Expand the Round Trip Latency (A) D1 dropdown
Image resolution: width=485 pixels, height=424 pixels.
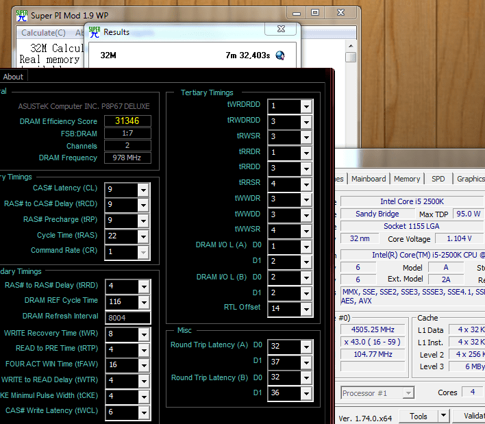click(x=306, y=362)
